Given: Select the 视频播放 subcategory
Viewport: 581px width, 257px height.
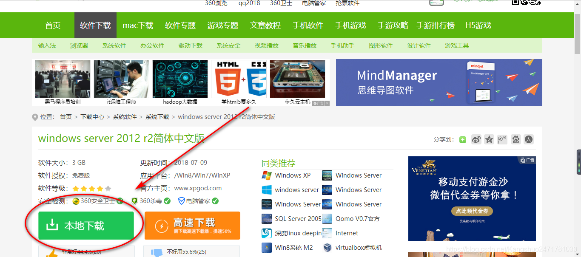Looking at the screenshot, I should [x=267, y=45].
